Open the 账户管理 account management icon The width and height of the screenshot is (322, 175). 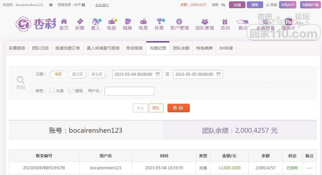[x=179, y=22]
